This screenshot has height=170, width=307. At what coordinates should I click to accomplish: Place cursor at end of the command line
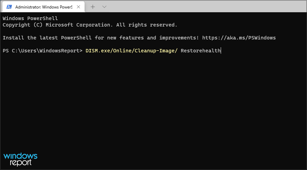coord(221,51)
